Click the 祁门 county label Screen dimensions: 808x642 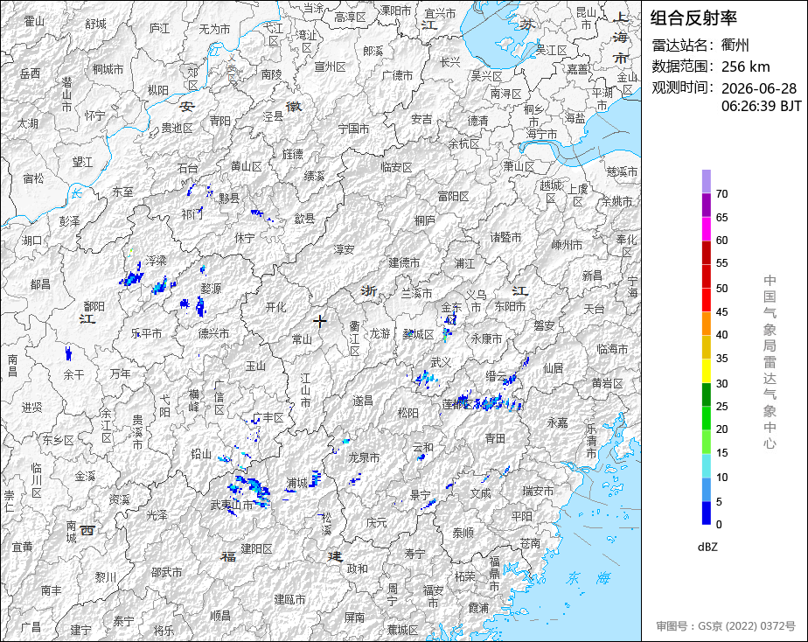click(x=192, y=214)
